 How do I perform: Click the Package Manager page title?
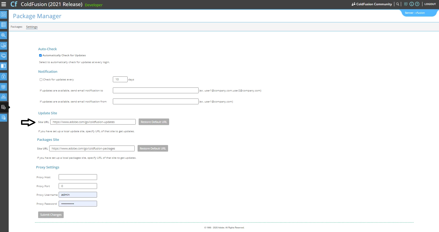(x=37, y=16)
